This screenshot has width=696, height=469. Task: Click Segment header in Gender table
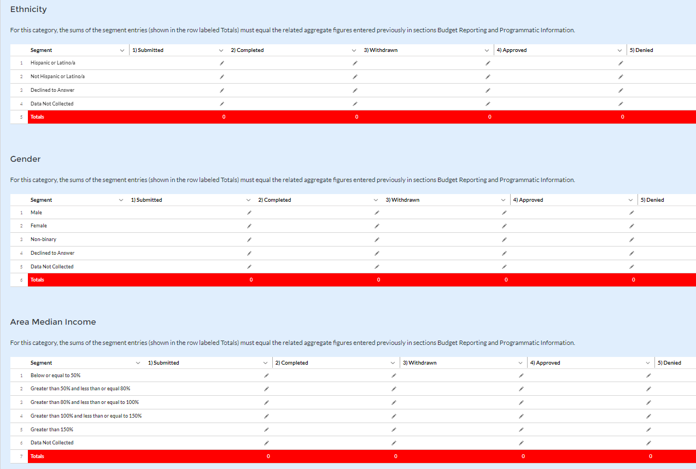(x=42, y=200)
